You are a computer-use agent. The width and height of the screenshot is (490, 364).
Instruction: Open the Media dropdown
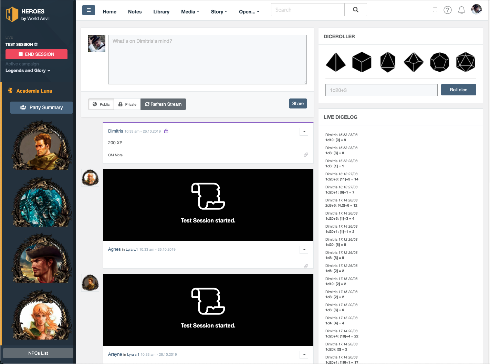190,12
